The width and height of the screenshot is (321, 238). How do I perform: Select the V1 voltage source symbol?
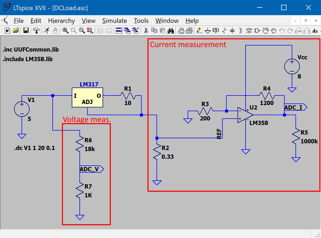tap(22, 109)
